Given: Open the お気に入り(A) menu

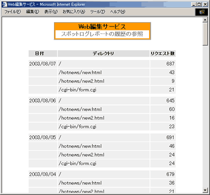Looking at the screenshot, I should pos(74,12).
